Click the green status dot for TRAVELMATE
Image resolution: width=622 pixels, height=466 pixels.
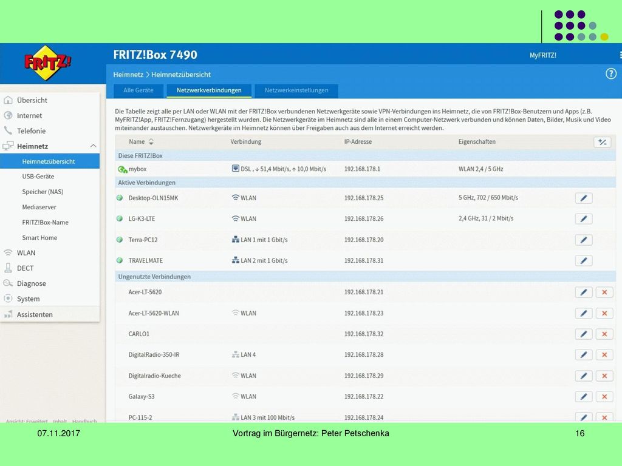(120, 260)
